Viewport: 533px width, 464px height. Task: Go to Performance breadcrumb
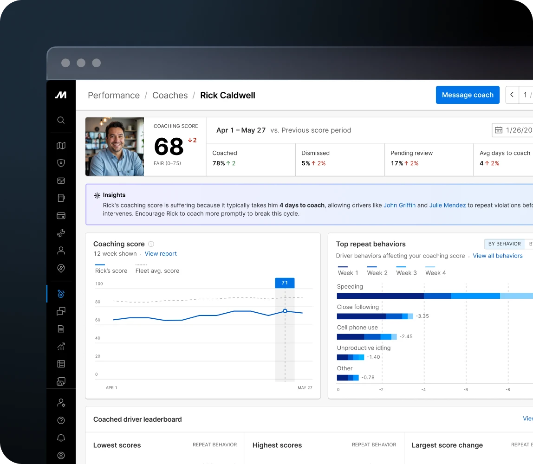(114, 95)
